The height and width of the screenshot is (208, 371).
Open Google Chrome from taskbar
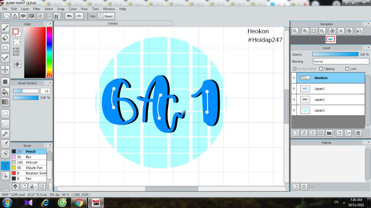point(79,203)
